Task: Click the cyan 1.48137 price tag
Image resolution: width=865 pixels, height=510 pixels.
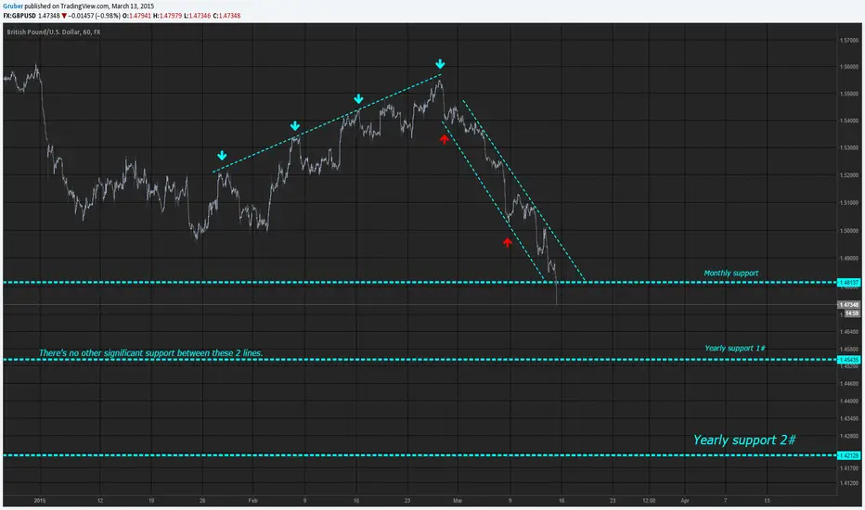Action: coord(848,282)
